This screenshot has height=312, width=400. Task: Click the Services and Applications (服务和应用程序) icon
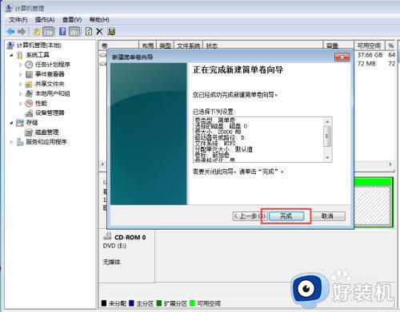click(x=20, y=142)
